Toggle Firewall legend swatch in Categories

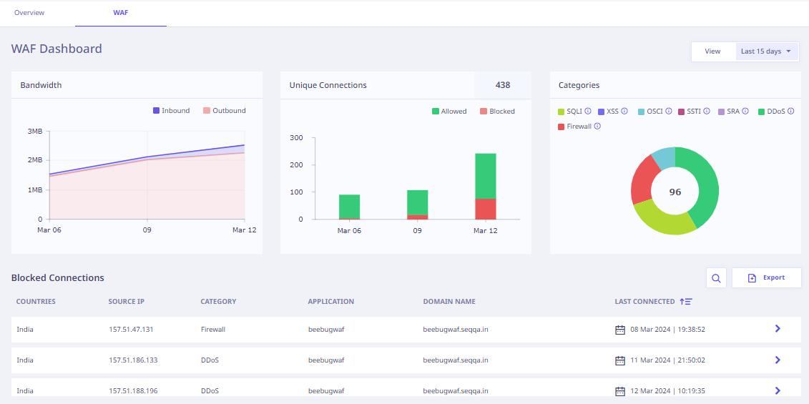point(562,127)
